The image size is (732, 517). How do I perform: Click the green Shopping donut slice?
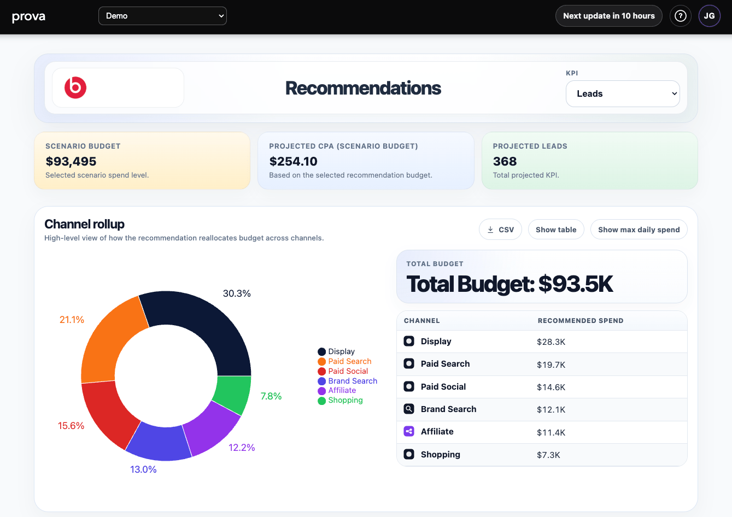coord(233,393)
